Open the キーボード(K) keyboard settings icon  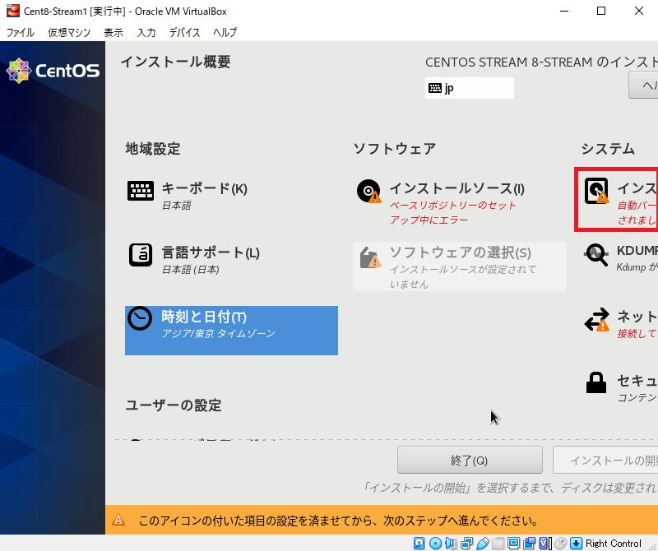141,191
